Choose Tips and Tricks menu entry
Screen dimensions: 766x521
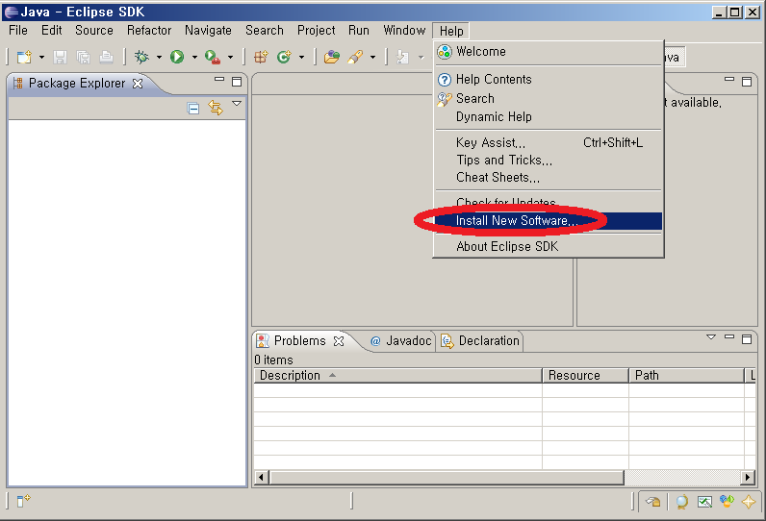pos(549,160)
